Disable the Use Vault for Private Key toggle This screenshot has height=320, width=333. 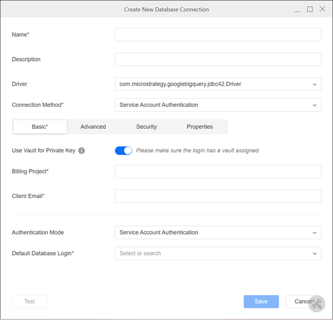[x=123, y=151]
